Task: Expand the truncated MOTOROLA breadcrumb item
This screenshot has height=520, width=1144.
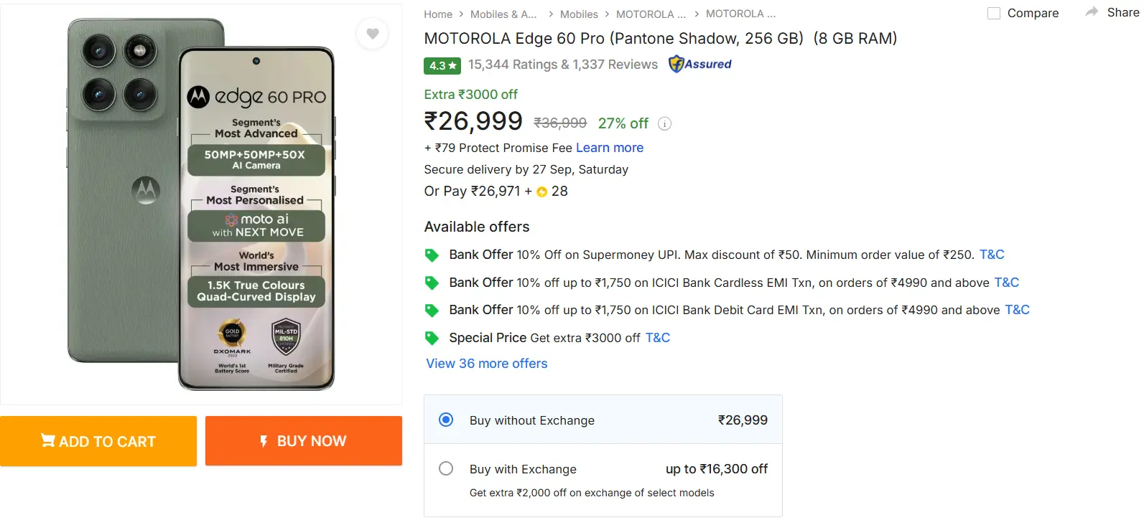Action: click(651, 14)
